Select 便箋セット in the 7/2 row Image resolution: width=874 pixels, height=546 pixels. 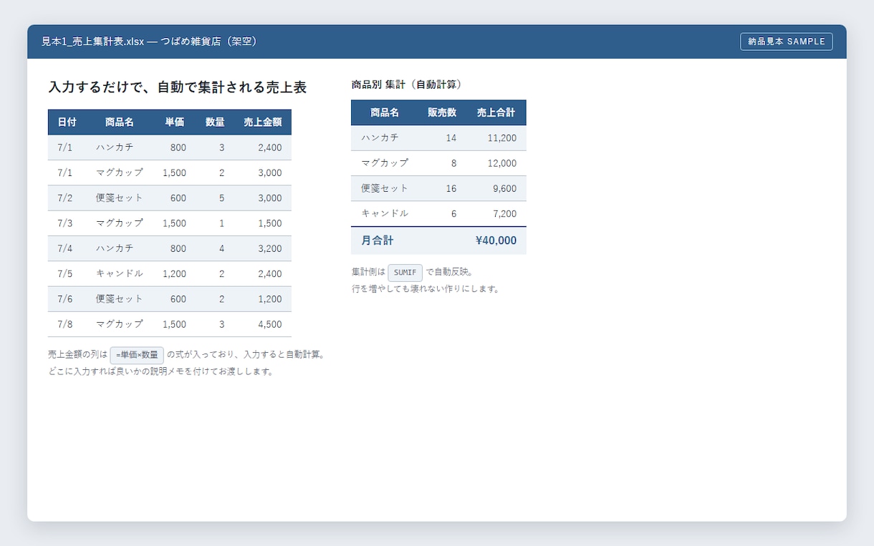[x=120, y=198]
